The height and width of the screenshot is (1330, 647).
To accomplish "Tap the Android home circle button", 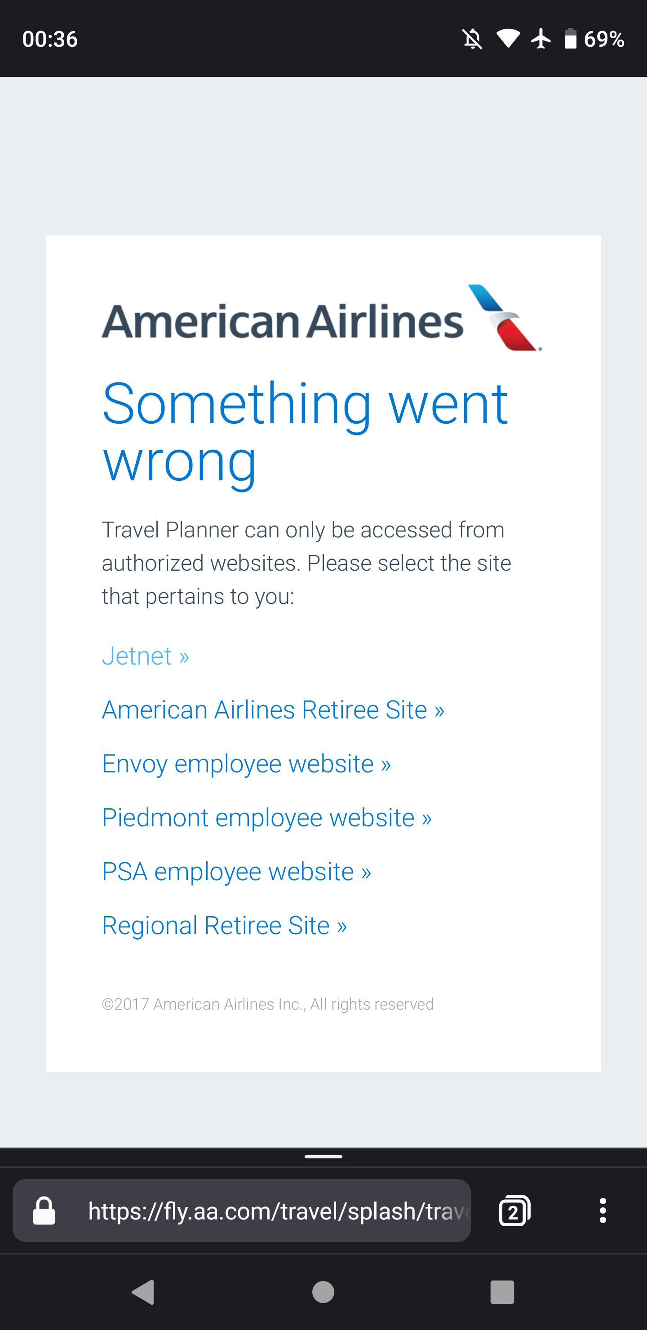I will (x=323, y=1292).
